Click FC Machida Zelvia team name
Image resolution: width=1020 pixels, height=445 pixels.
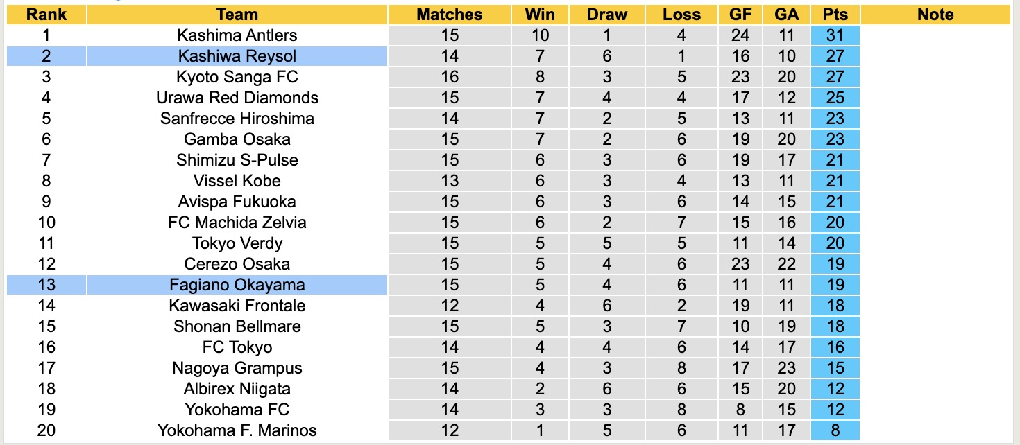(x=237, y=222)
